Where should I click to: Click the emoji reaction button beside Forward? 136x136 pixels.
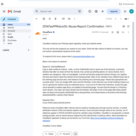tap(75, 134)
